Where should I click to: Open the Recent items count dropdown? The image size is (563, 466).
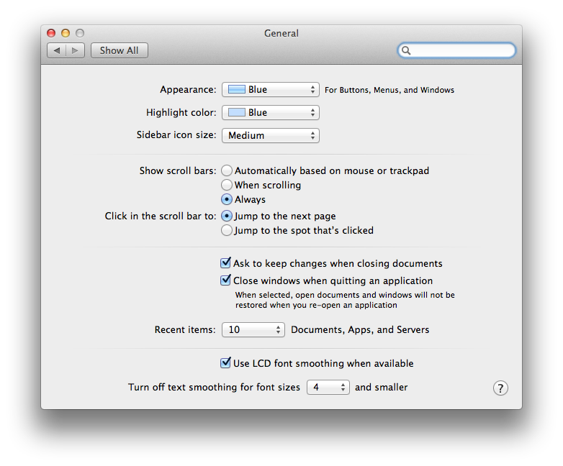pos(253,329)
